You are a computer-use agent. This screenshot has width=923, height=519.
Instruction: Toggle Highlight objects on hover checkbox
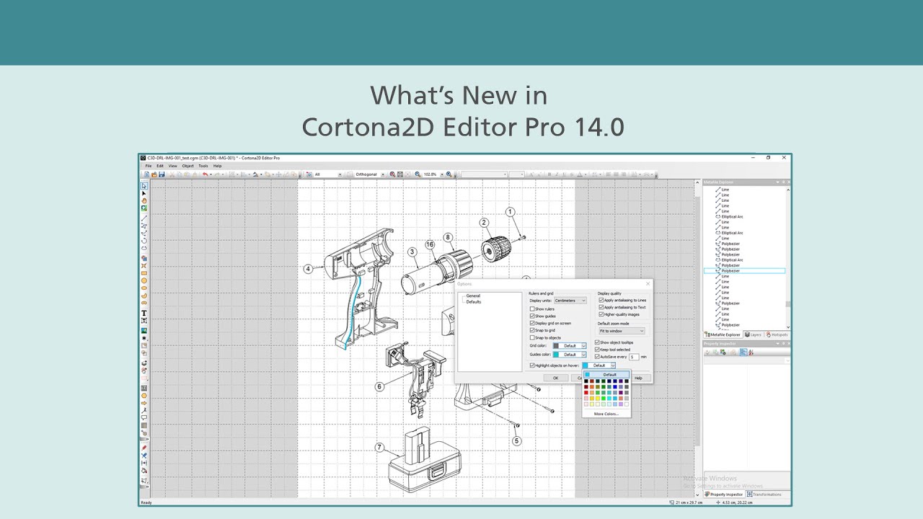(532, 365)
